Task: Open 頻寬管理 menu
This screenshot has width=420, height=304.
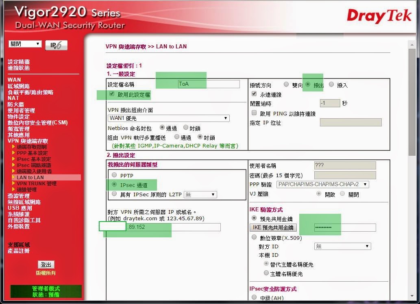Action: [19, 129]
